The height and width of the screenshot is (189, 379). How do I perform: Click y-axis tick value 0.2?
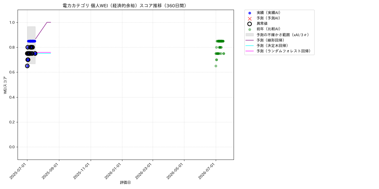click(12, 122)
